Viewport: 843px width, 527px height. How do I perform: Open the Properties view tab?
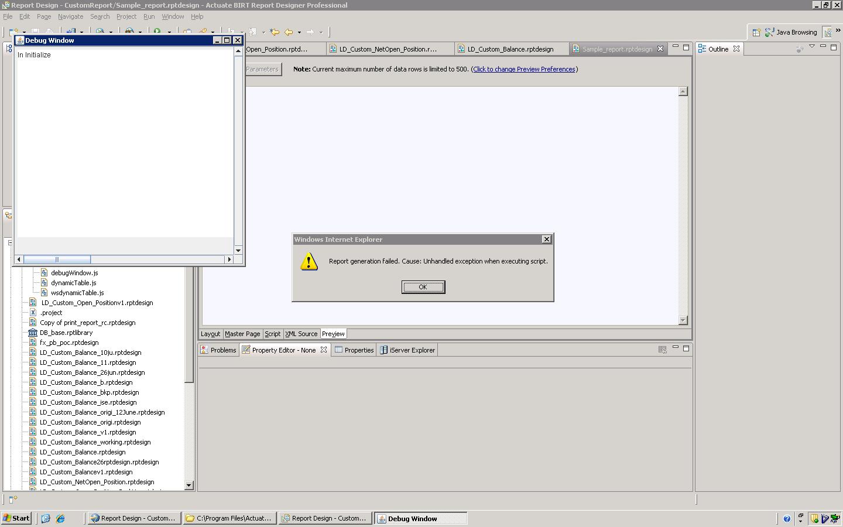tap(354, 350)
